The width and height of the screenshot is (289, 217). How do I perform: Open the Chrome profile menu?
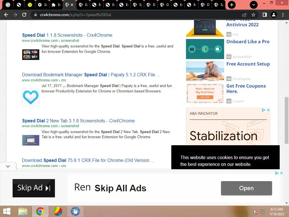[274, 15]
